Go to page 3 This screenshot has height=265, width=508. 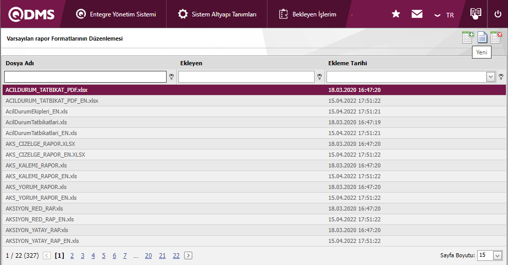coord(83,256)
